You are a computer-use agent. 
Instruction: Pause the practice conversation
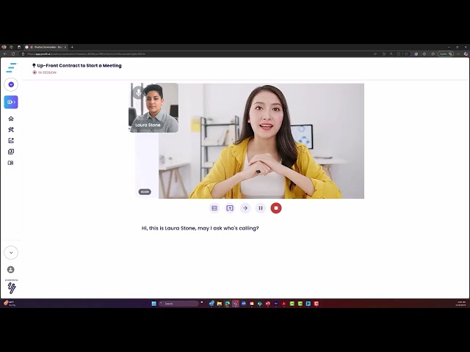[x=261, y=208]
